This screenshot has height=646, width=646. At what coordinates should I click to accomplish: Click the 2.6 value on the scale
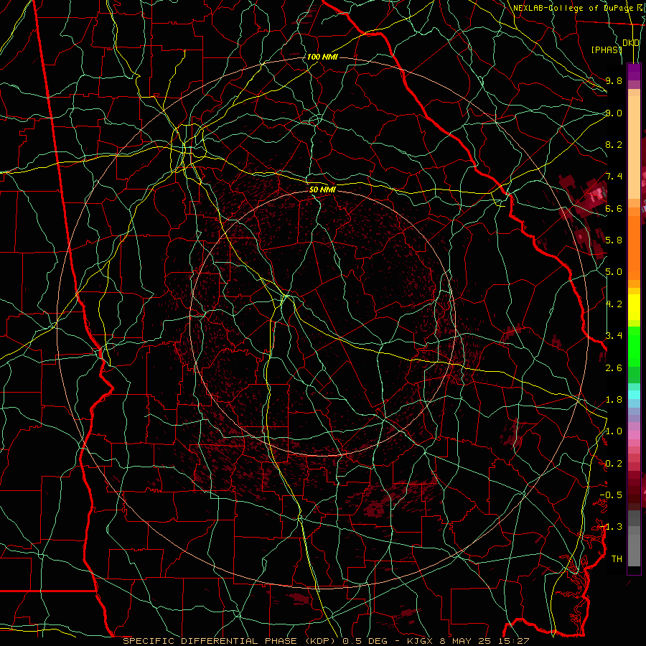tap(614, 368)
